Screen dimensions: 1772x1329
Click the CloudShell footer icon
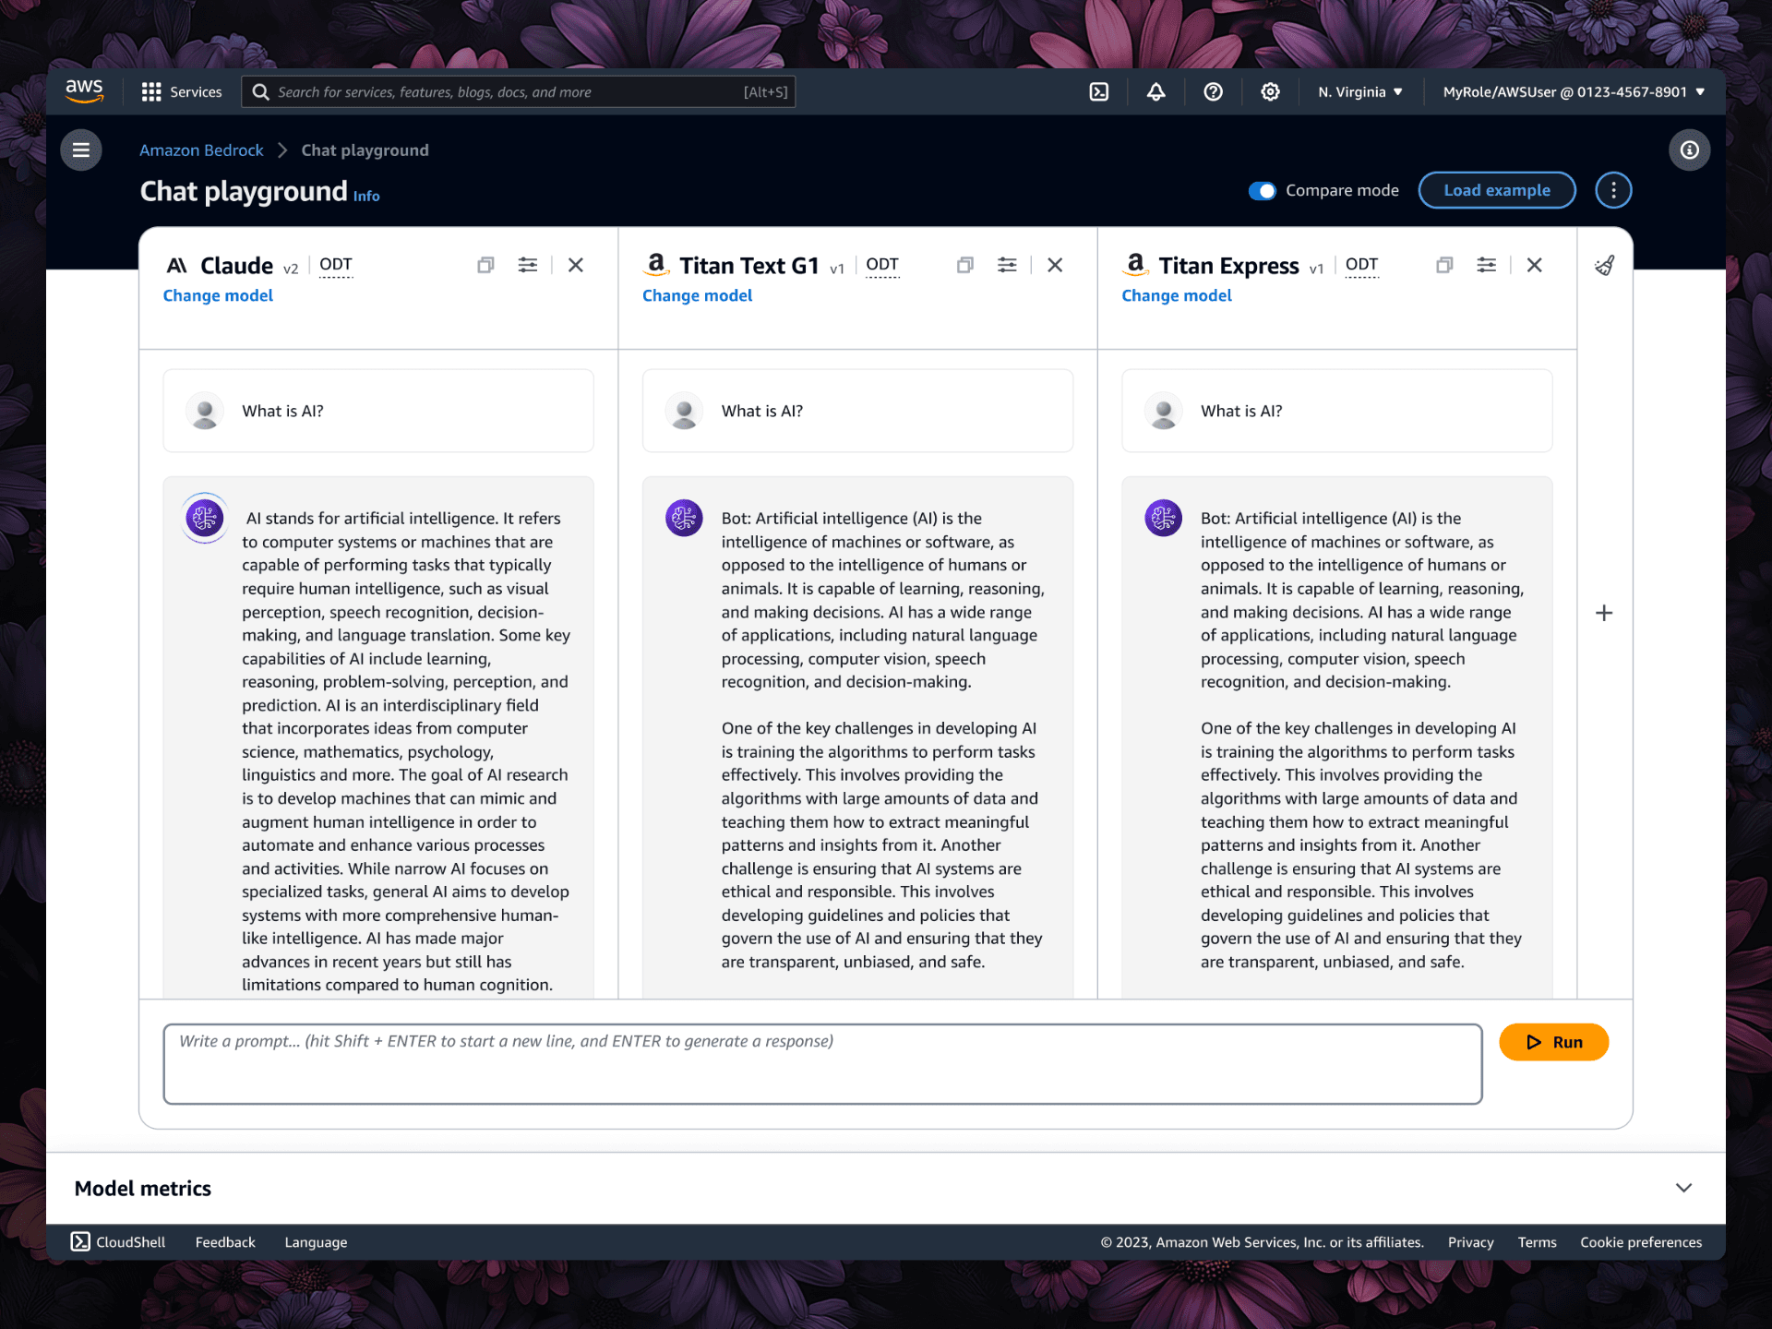coord(80,1241)
